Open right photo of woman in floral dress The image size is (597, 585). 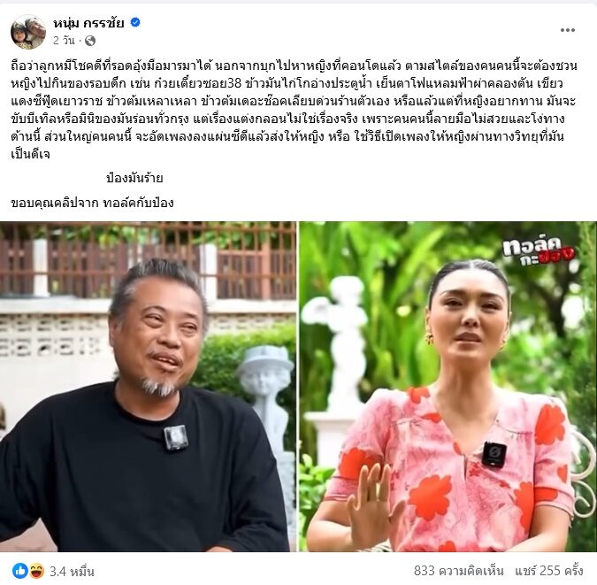pos(448,387)
